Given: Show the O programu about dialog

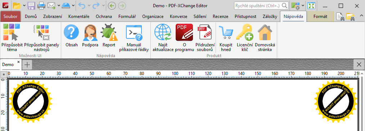Looking at the screenshot, I should coord(184,38).
